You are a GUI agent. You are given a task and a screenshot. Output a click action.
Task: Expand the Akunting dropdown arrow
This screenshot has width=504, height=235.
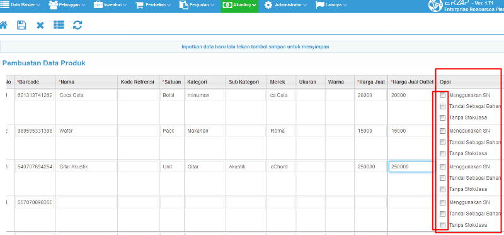[x=255, y=5]
